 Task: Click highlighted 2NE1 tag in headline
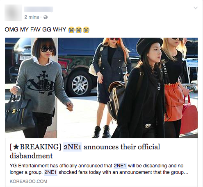click(72, 147)
